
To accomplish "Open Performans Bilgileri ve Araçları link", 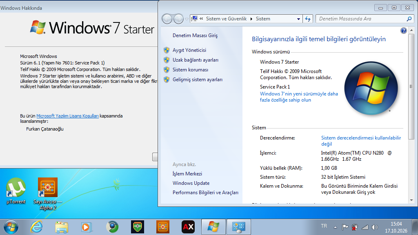I will pos(205,193).
